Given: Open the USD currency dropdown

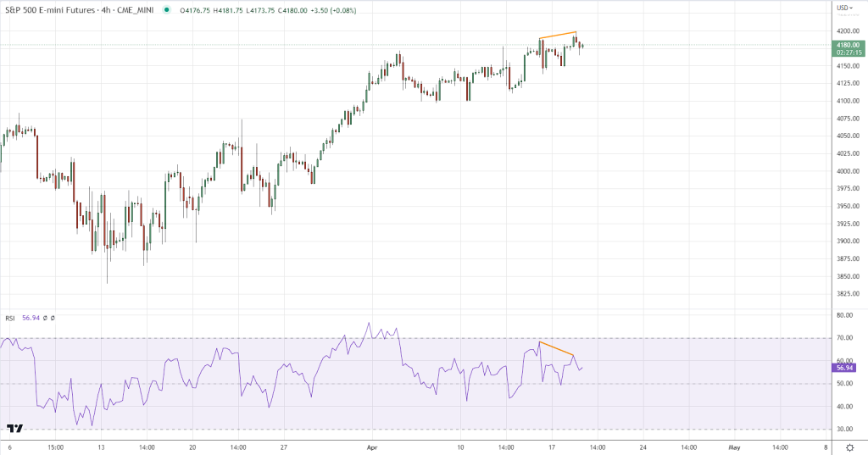Looking at the screenshot, I should click(x=843, y=8).
